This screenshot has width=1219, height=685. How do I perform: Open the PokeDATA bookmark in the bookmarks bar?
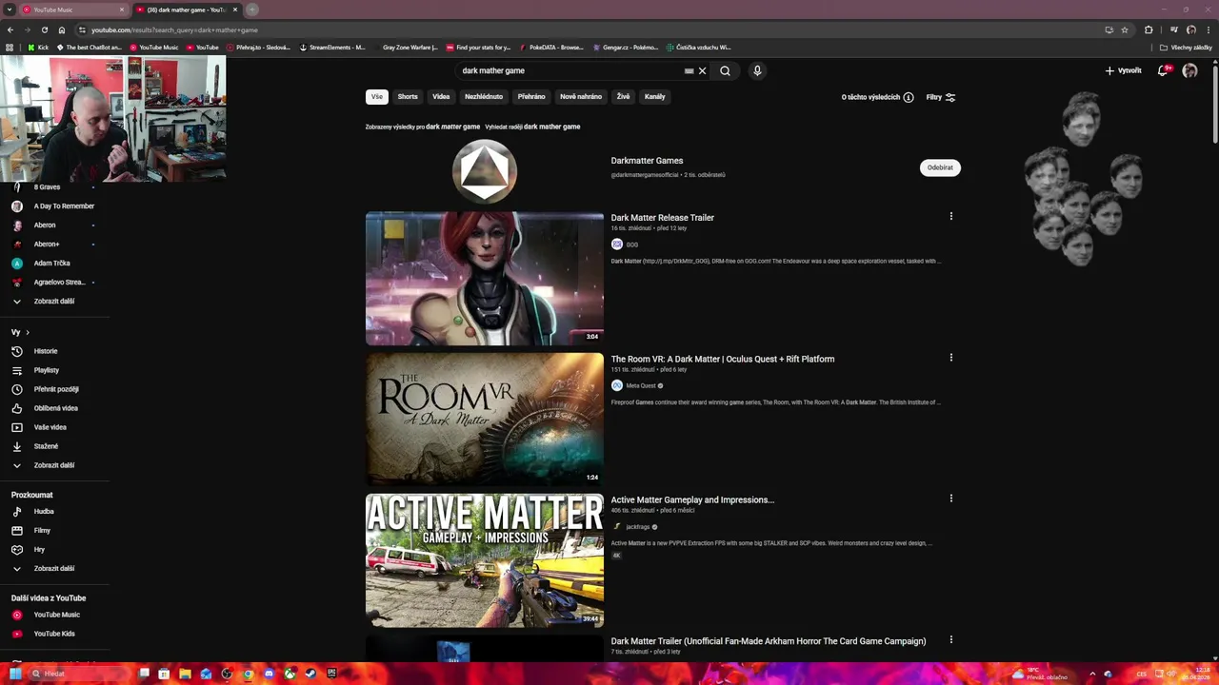[550, 47]
